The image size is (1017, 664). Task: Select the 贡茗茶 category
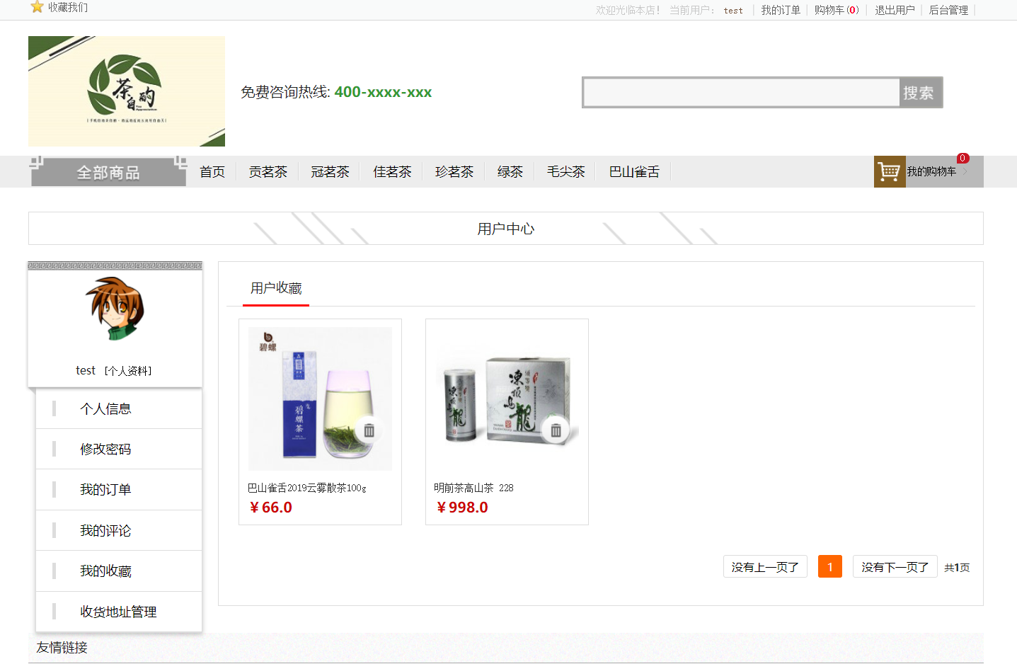coord(268,171)
